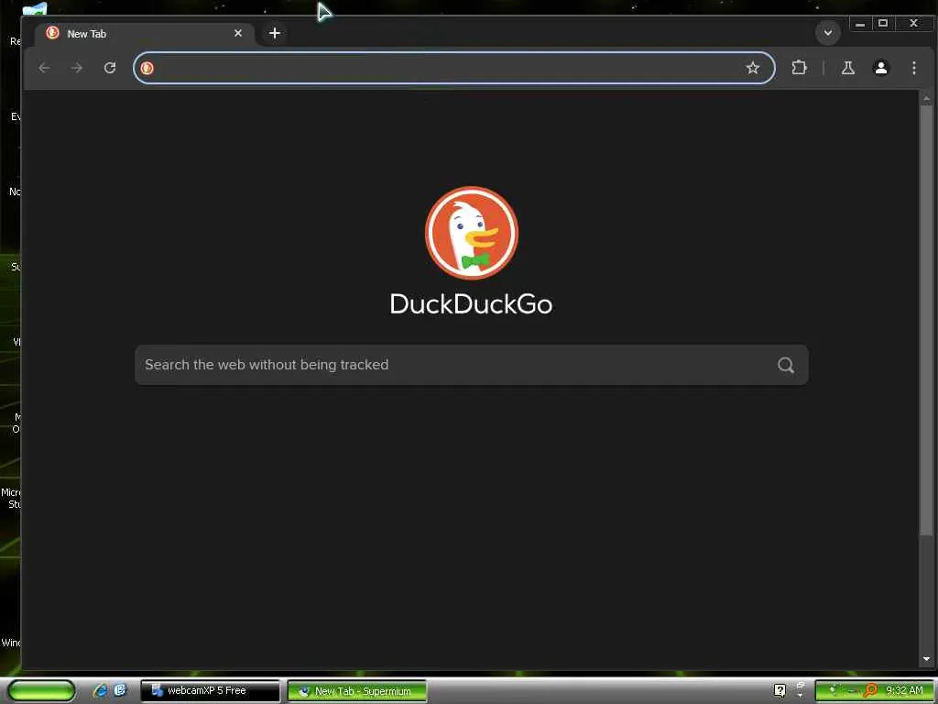
Task: Launch Internet Explorer from quick launch
Action: click(x=100, y=690)
